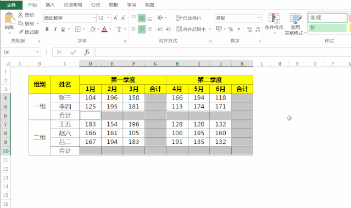
Task: Click the Copy icon
Action: point(20,23)
